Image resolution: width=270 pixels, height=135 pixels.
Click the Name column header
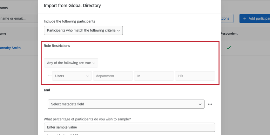click(x=3, y=33)
